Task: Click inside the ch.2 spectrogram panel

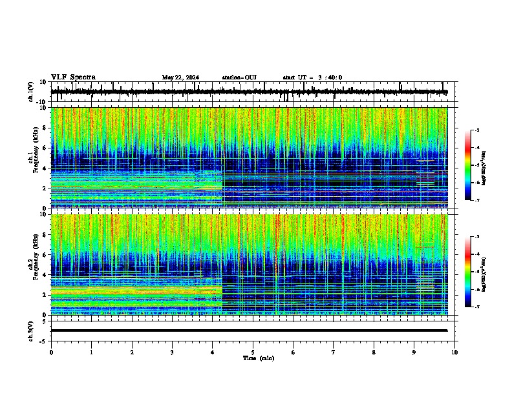Action: click(x=249, y=265)
